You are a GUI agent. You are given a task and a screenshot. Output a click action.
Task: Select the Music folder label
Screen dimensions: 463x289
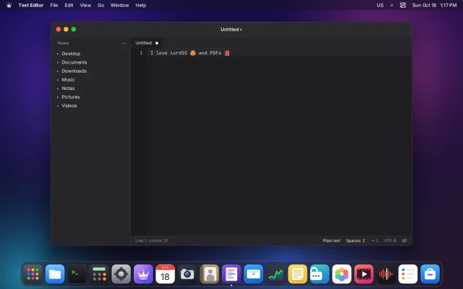tap(68, 80)
